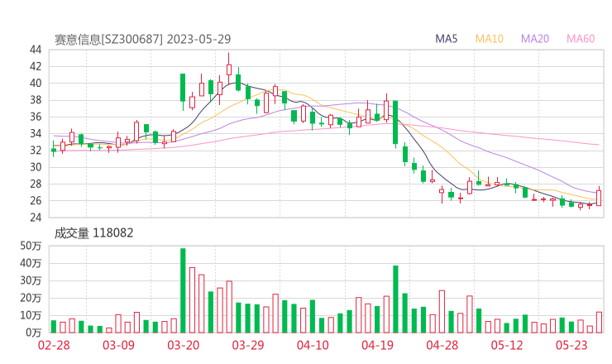Click the 24 price axis label

click(36, 217)
